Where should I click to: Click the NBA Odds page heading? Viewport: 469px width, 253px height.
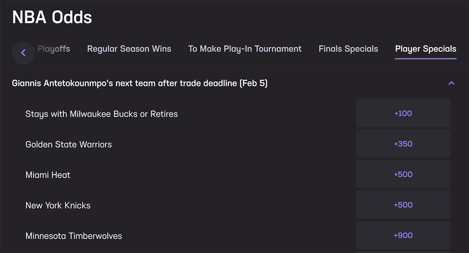tap(52, 17)
